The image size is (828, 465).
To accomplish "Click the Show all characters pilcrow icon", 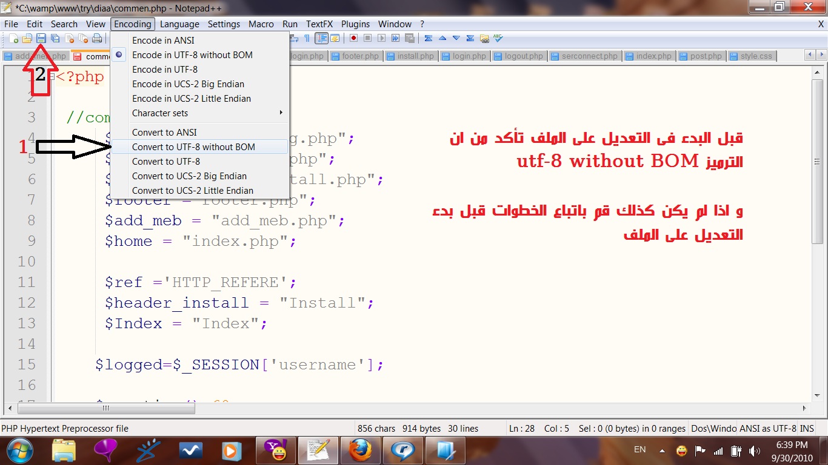I will (x=307, y=38).
